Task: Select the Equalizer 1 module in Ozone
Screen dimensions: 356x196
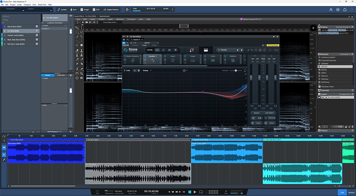Action: (x=152, y=59)
